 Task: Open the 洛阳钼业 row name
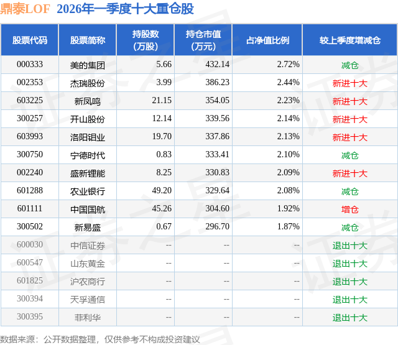click(88, 137)
